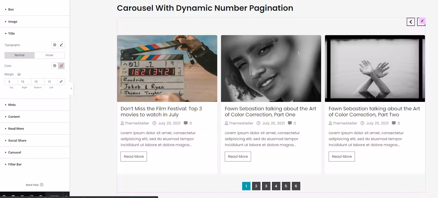The width and height of the screenshot is (438, 198).
Task: Collapse the Elementor side panel
Action: (71, 88)
